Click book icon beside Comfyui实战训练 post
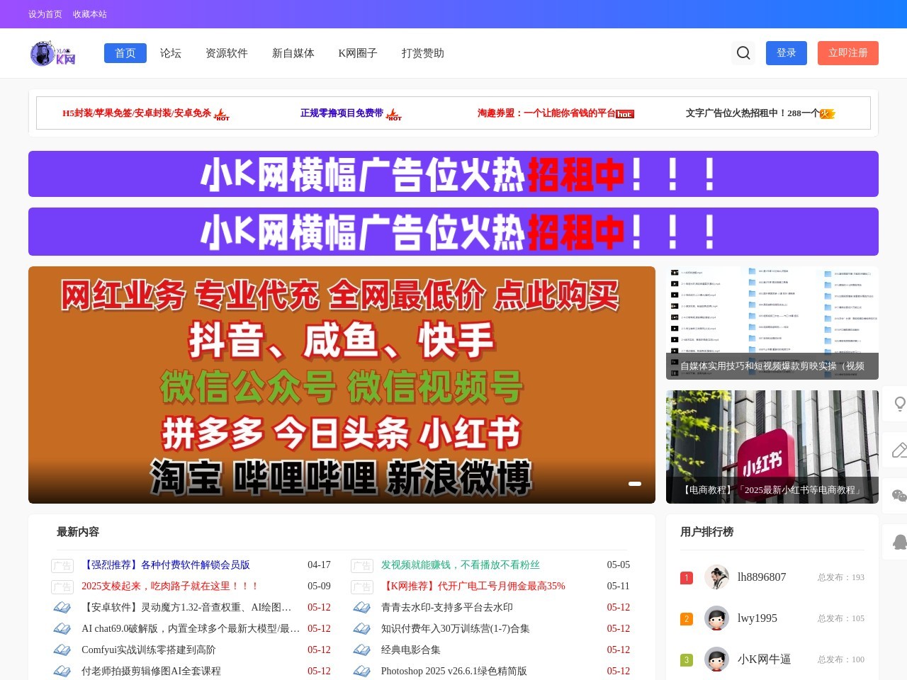The height and width of the screenshot is (680, 907). click(62, 650)
